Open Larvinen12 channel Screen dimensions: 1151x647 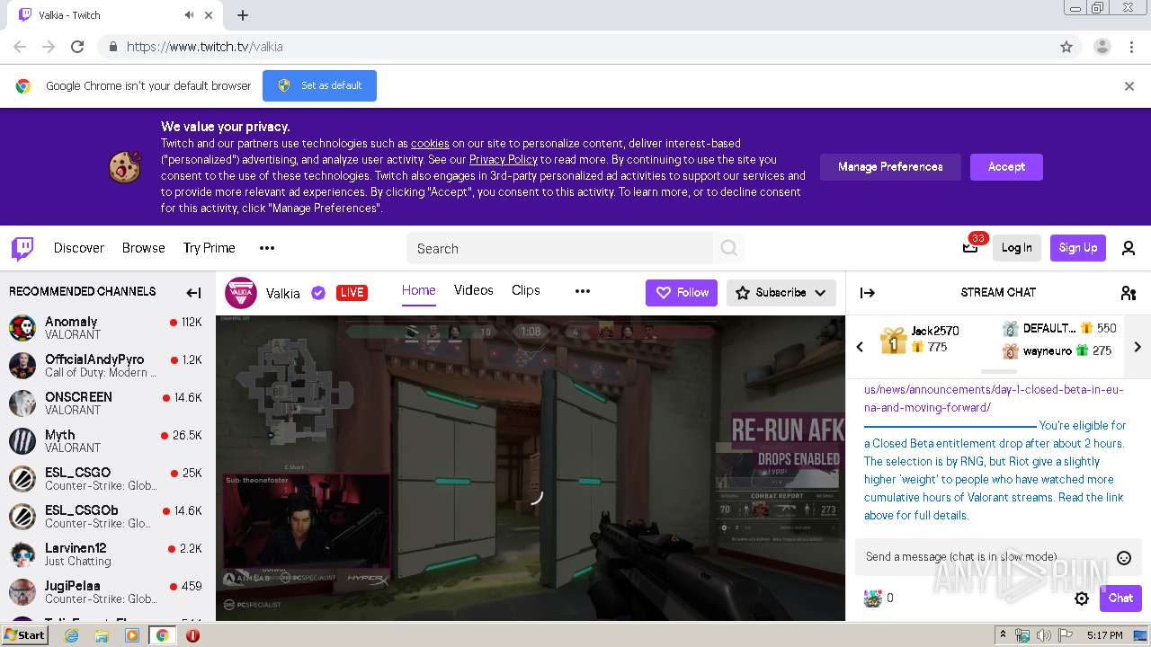[107, 554]
